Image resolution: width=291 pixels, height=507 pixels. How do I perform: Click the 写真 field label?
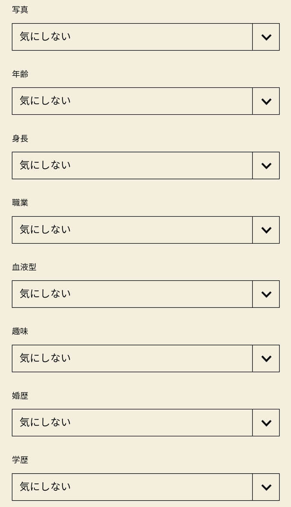point(21,9)
